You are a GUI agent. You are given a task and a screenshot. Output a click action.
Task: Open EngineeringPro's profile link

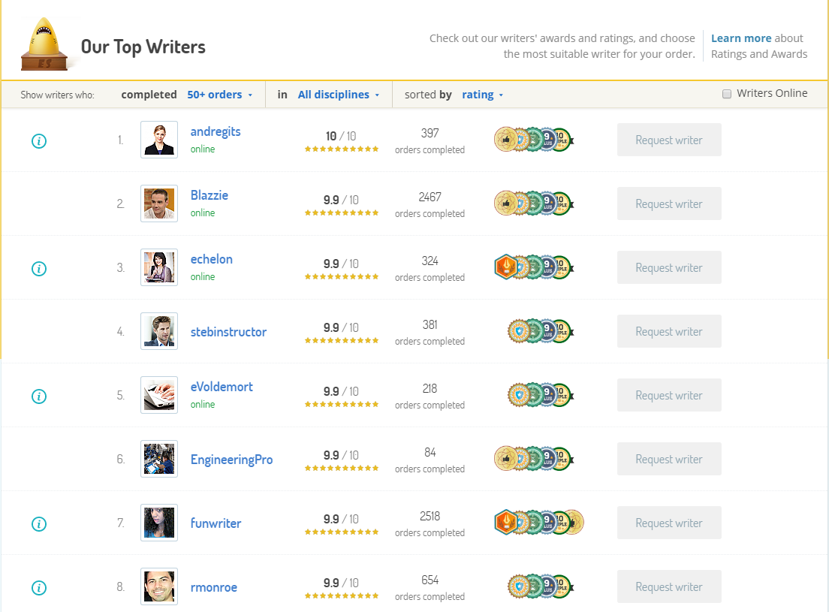(x=231, y=460)
